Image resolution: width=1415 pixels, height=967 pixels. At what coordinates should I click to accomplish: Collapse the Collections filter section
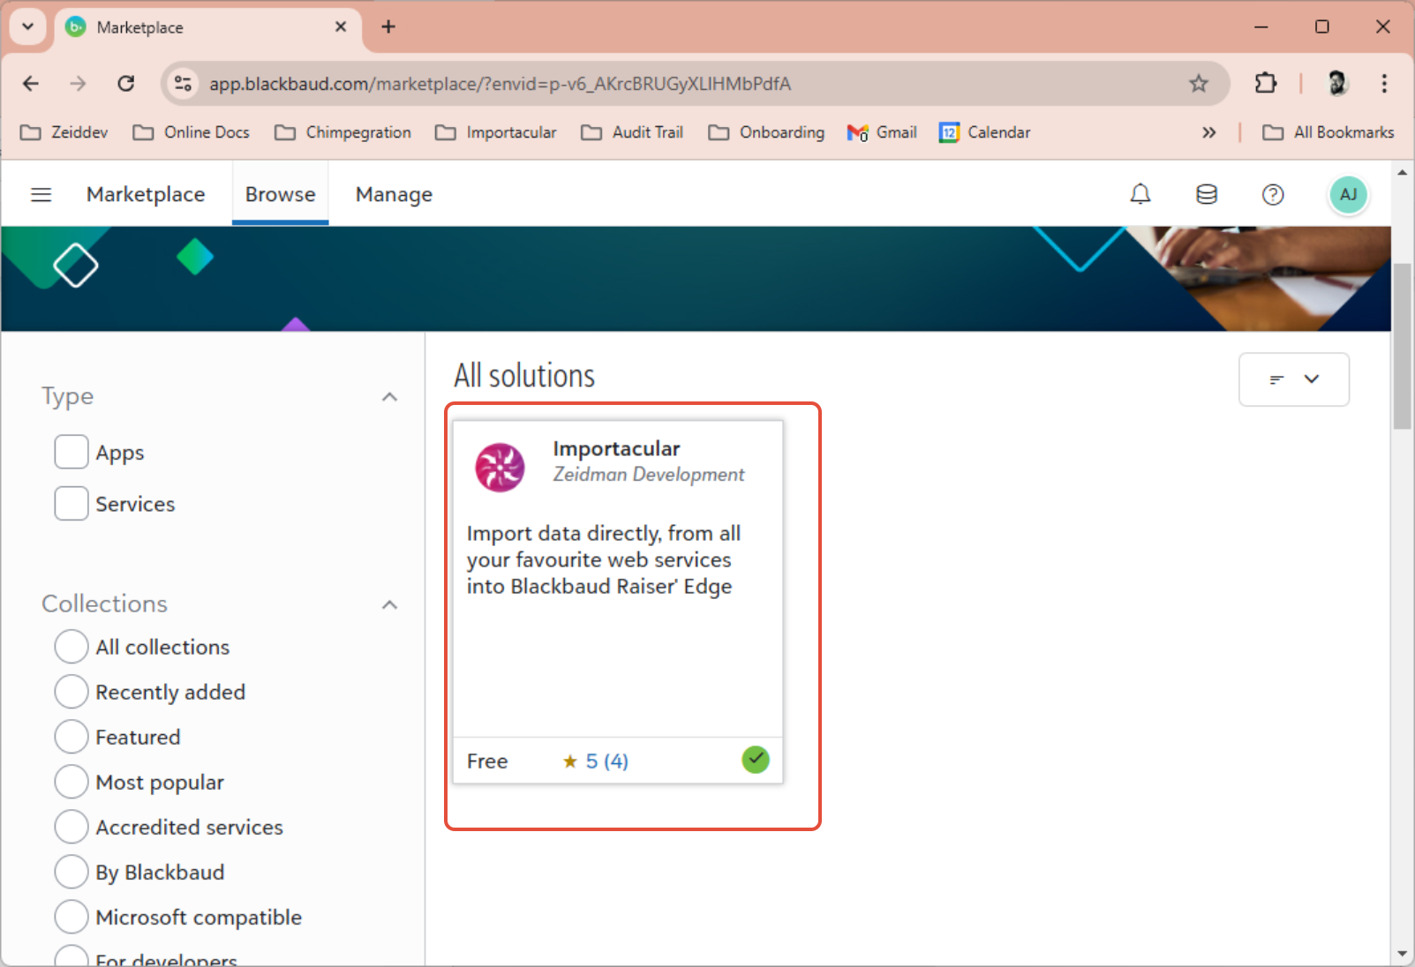[389, 604]
